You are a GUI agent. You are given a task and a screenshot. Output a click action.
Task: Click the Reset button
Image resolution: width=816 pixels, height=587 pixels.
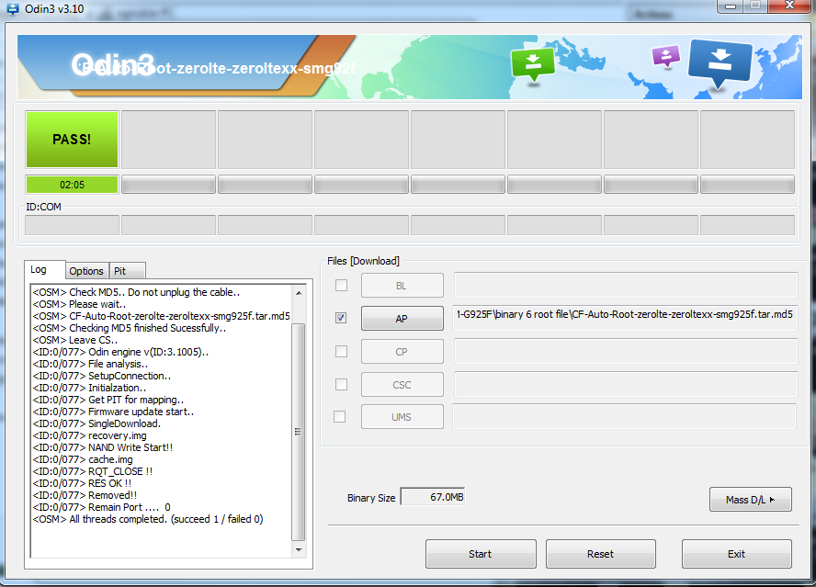(x=601, y=554)
